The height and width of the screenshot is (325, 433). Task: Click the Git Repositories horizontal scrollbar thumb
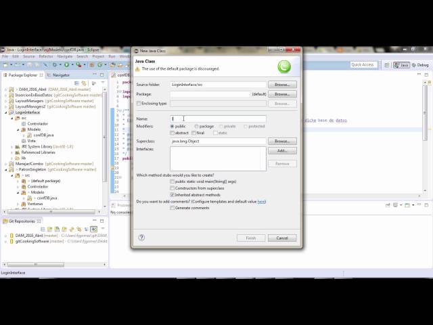(x=36, y=265)
